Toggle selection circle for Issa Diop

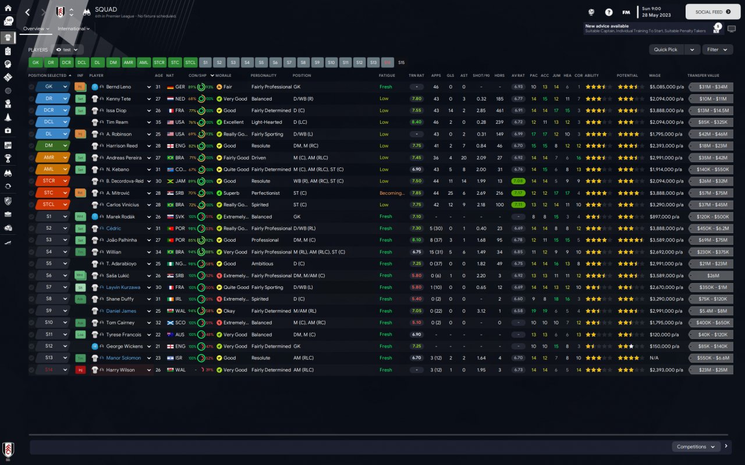coord(31,110)
